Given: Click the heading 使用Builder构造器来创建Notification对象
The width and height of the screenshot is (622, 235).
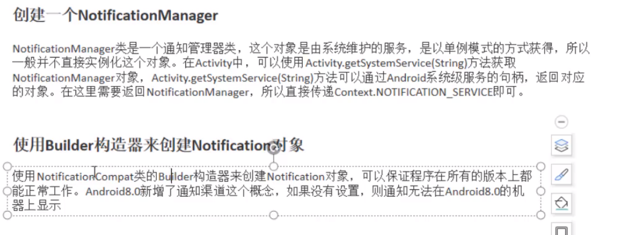Looking at the screenshot, I should click(159, 145).
